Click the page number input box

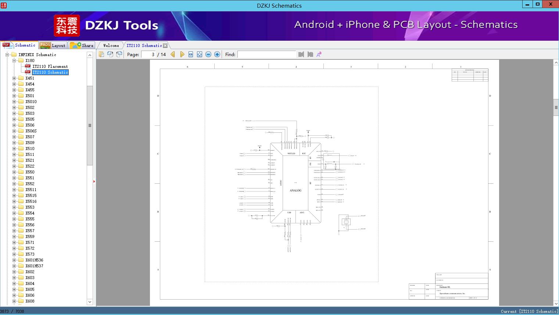pos(148,54)
